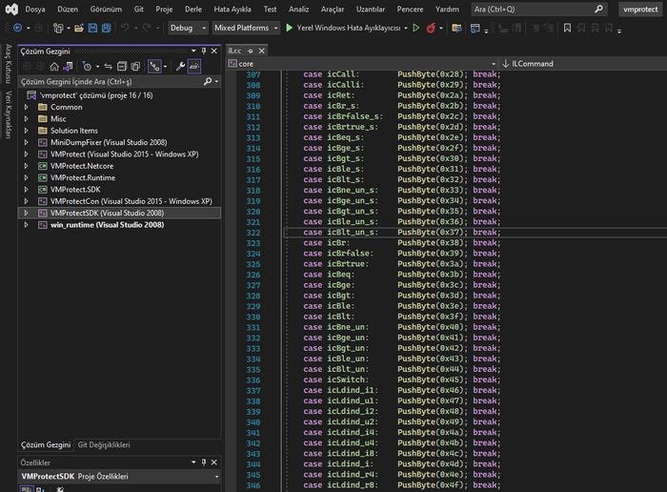Toggle pin on il.cc tab
The height and width of the screenshot is (492, 667).
pyautogui.click(x=250, y=51)
